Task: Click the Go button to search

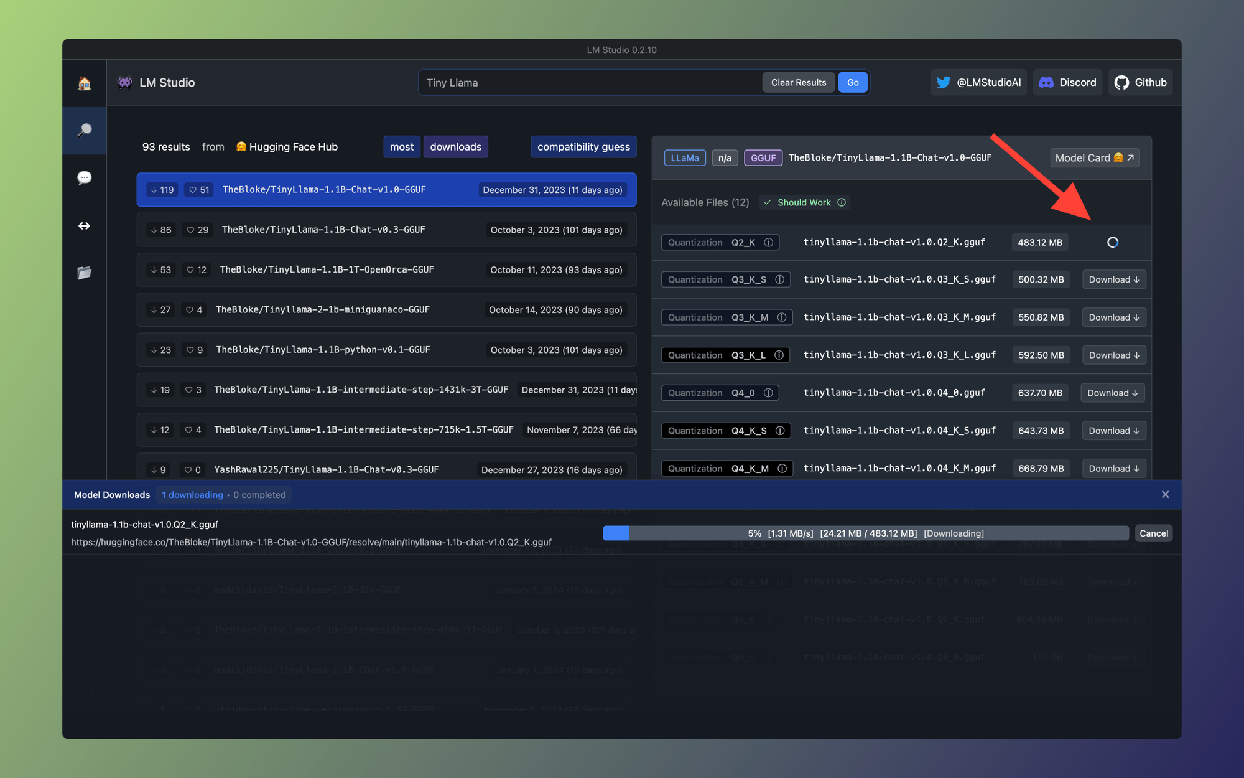Action: tap(852, 82)
